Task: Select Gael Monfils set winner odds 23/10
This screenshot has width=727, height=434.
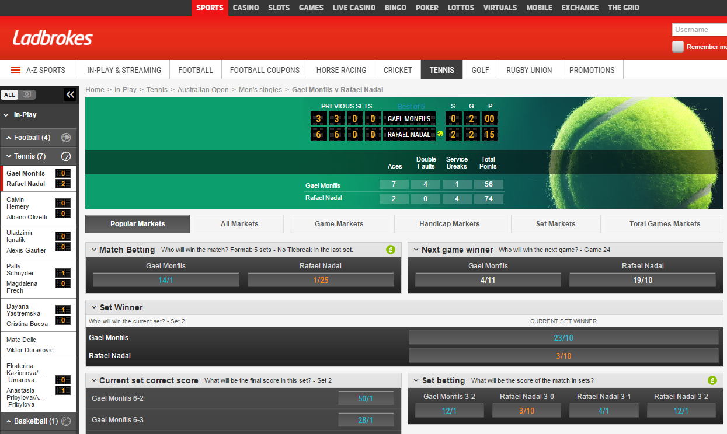Action: click(563, 338)
